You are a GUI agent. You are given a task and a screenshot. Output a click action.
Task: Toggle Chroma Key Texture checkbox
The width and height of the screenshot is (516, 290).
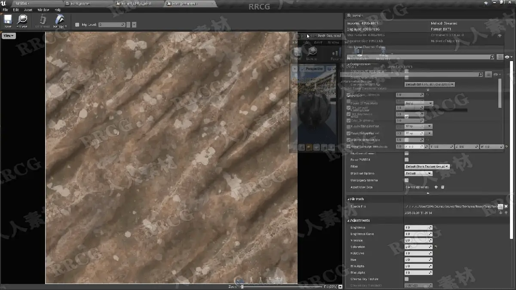coord(407,279)
